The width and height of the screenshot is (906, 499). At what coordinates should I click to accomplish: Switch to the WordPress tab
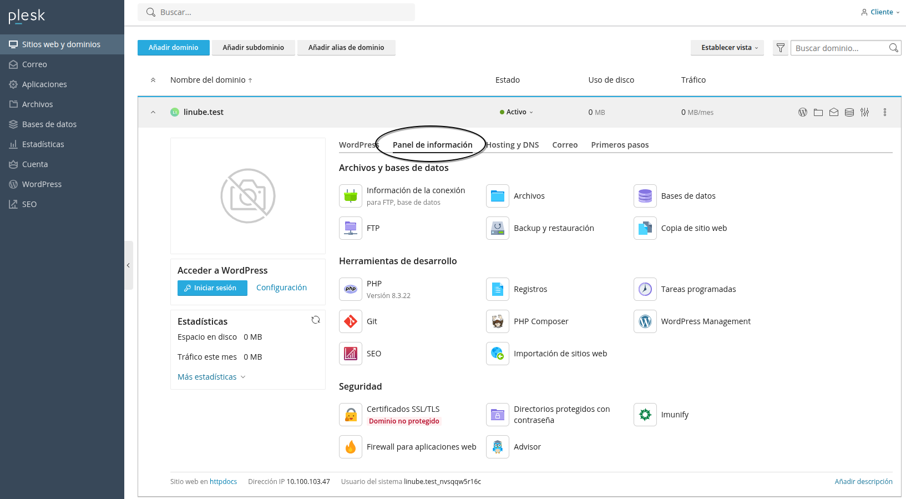pos(358,145)
